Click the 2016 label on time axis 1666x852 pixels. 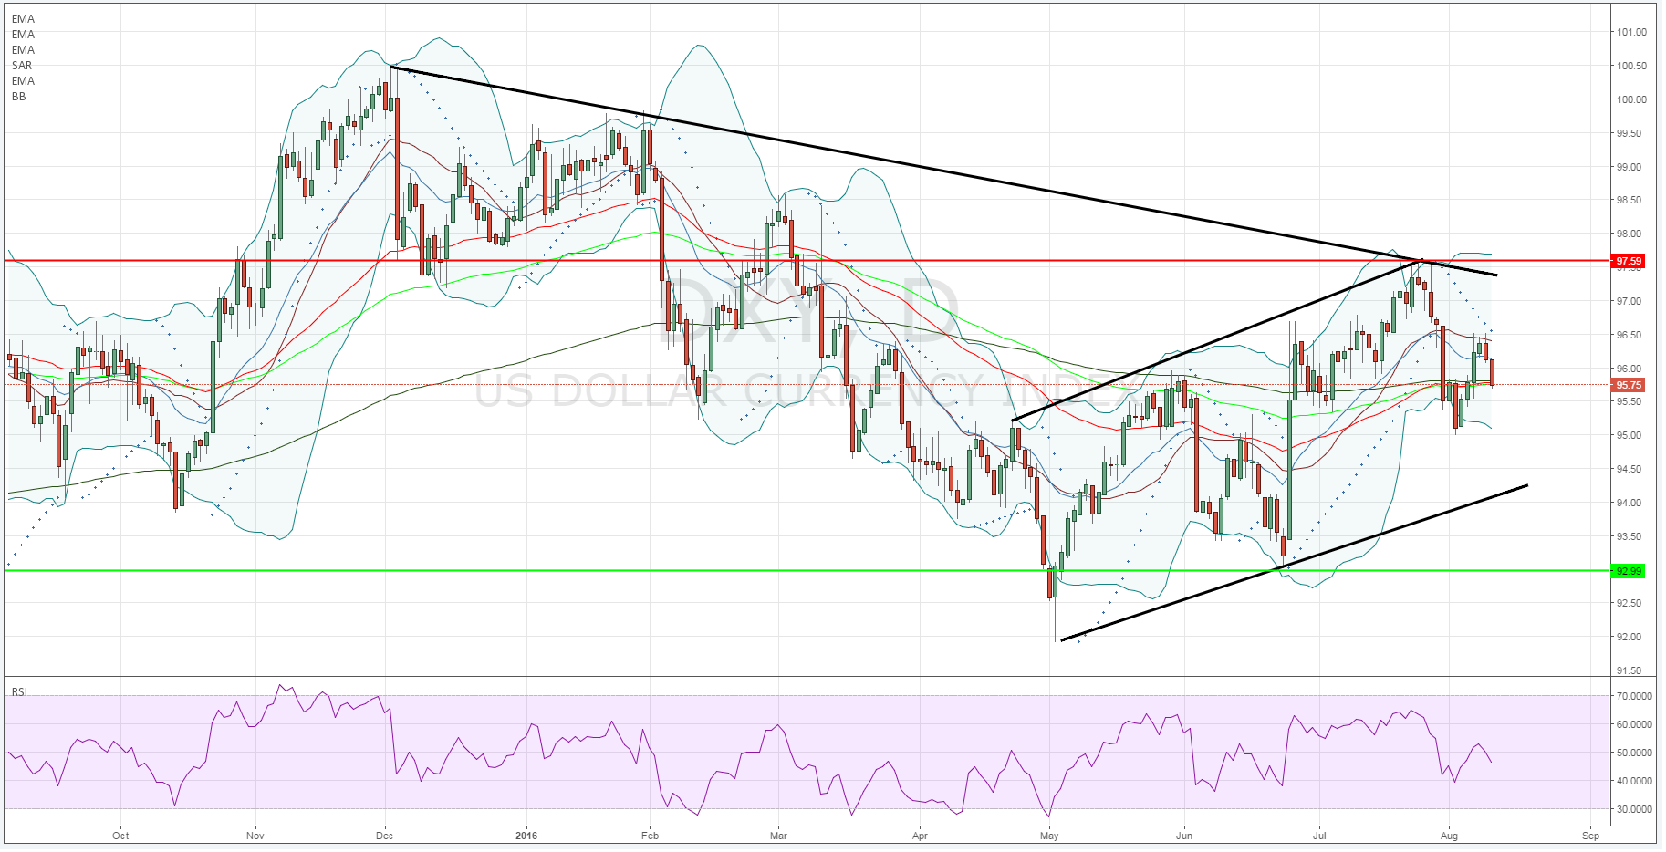pyautogui.click(x=526, y=836)
